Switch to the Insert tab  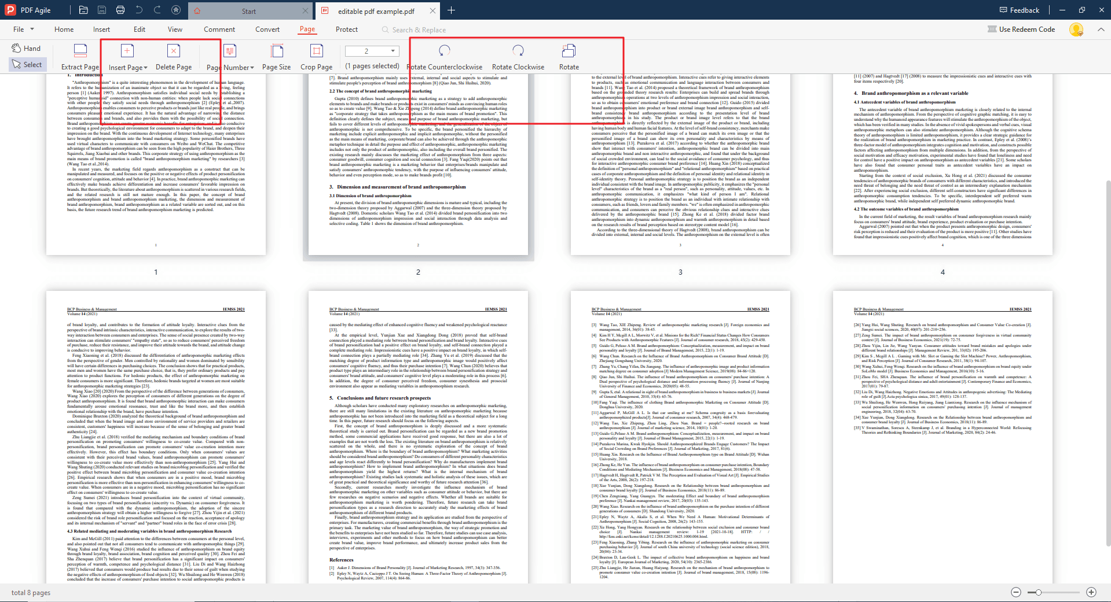(x=101, y=29)
